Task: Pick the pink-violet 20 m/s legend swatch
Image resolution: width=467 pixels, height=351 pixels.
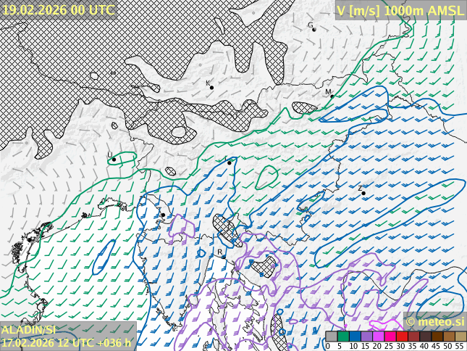Action: (378, 336)
